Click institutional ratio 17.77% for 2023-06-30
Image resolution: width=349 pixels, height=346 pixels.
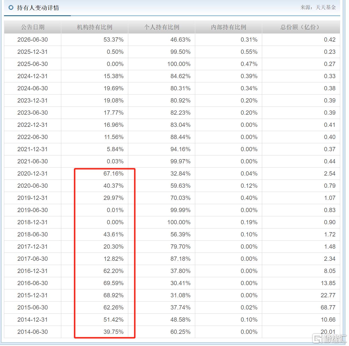click(113, 113)
